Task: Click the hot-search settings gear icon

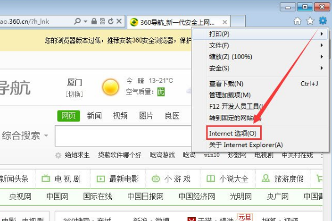Action: coord(58,155)
